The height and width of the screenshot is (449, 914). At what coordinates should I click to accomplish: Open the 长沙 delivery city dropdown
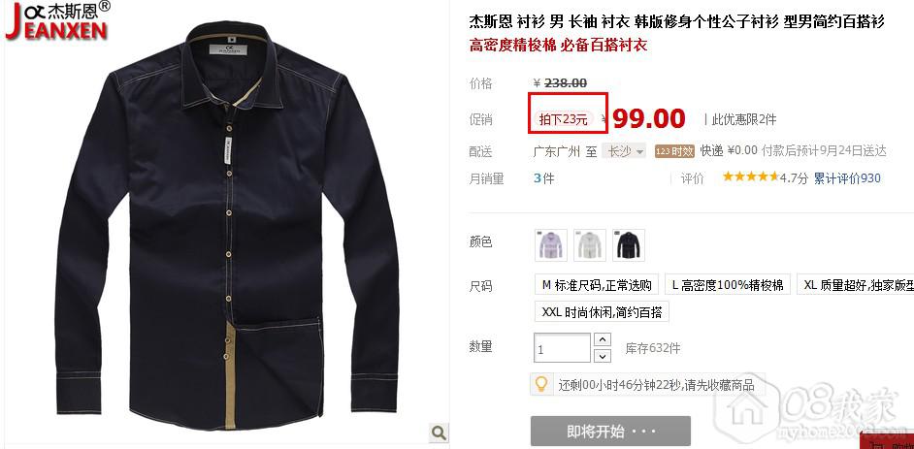(625, 151)
